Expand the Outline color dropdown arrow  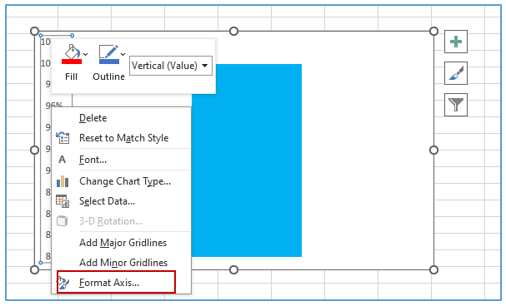tap(123, 54)
